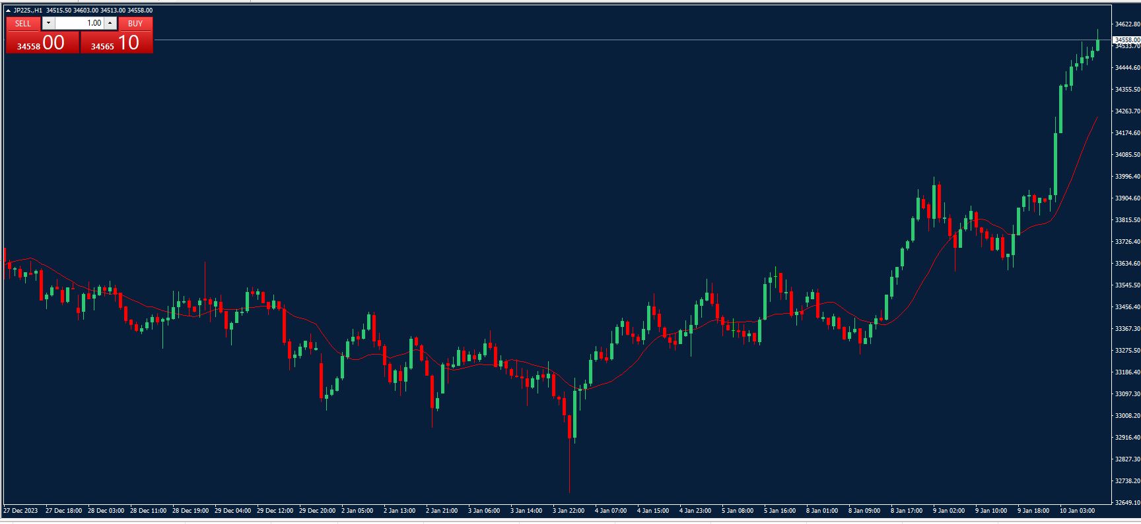Image resolution: width=1141 pixels, height=524 pixels.
Task: Click the 3 Jan 22:00 time label
Action: [x=569, y=511]
